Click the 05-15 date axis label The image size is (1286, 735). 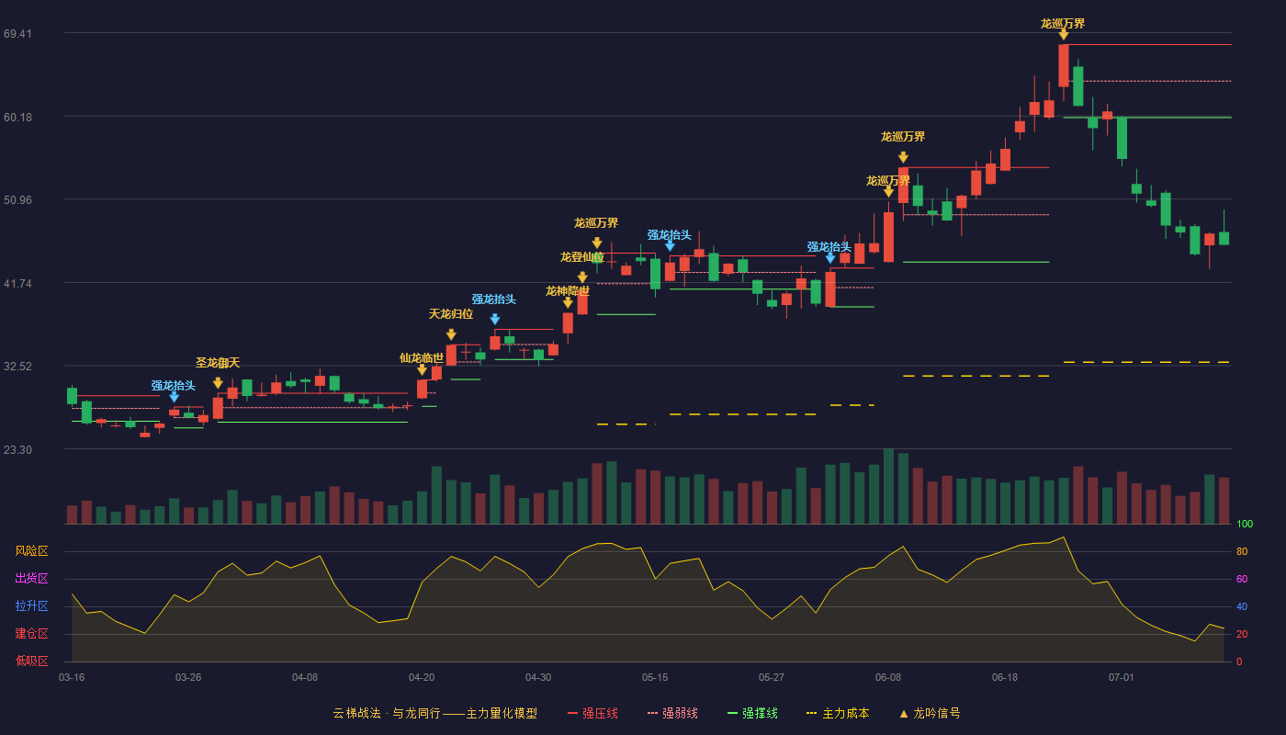point(655,677)
